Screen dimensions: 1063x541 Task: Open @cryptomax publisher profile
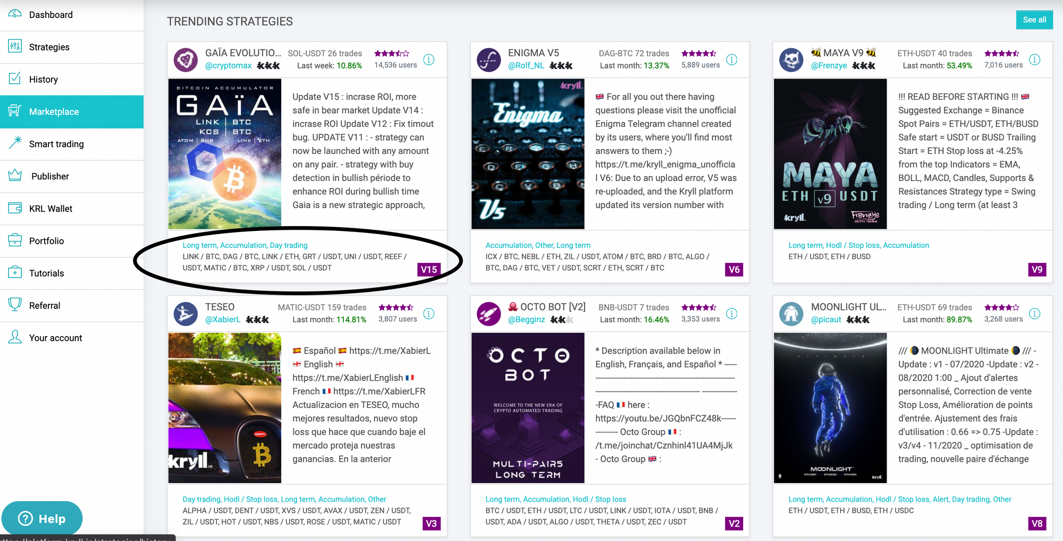(229, 66)
